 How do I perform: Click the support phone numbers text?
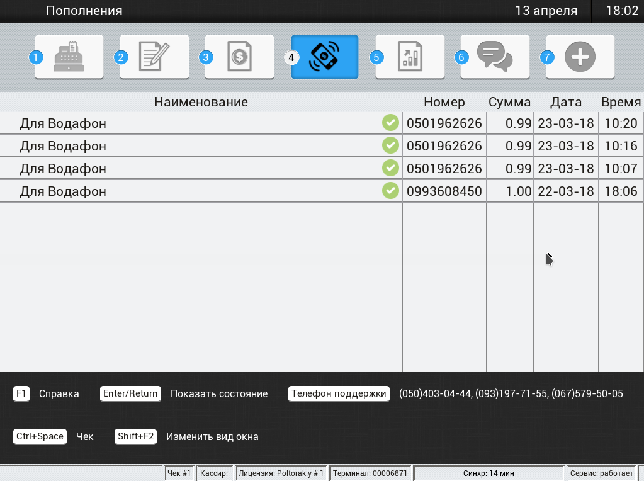point(511,393)
